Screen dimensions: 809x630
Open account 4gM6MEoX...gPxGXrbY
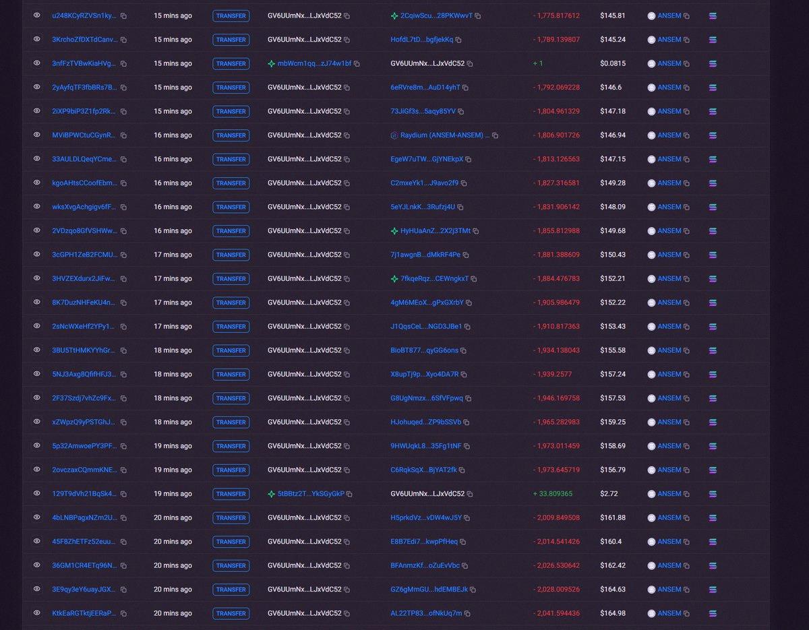(x=427, y=303)
